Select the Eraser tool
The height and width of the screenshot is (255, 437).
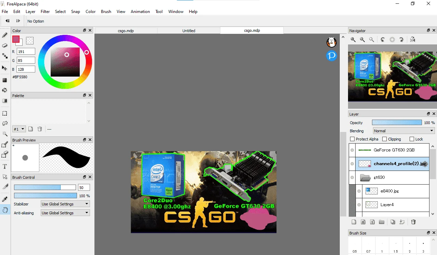tap(5, 45)
